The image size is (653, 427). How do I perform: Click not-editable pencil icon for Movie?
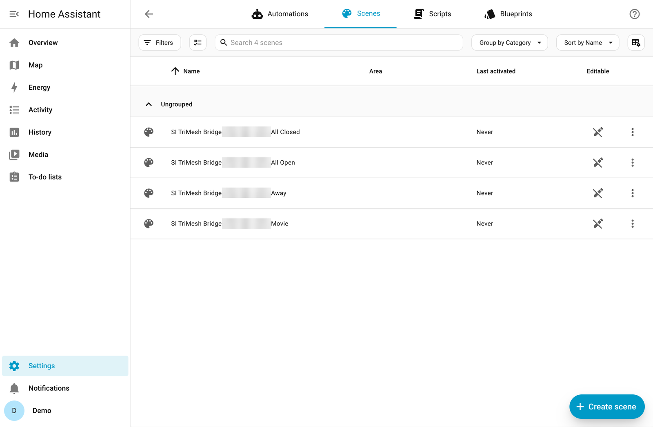[x=598, y=224]
